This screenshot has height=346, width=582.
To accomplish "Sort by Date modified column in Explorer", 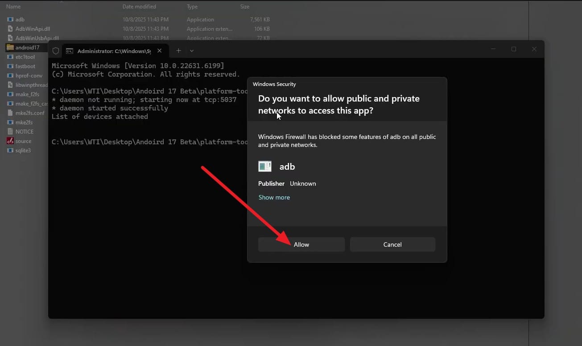I will click(x=139, y=7).
